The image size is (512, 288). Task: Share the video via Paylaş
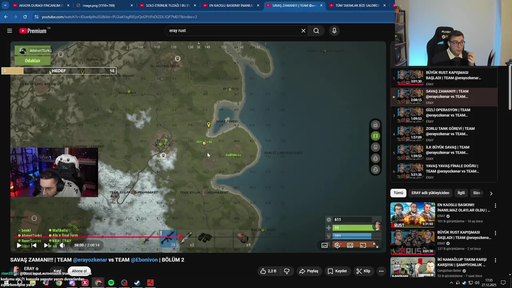(309, 271)
